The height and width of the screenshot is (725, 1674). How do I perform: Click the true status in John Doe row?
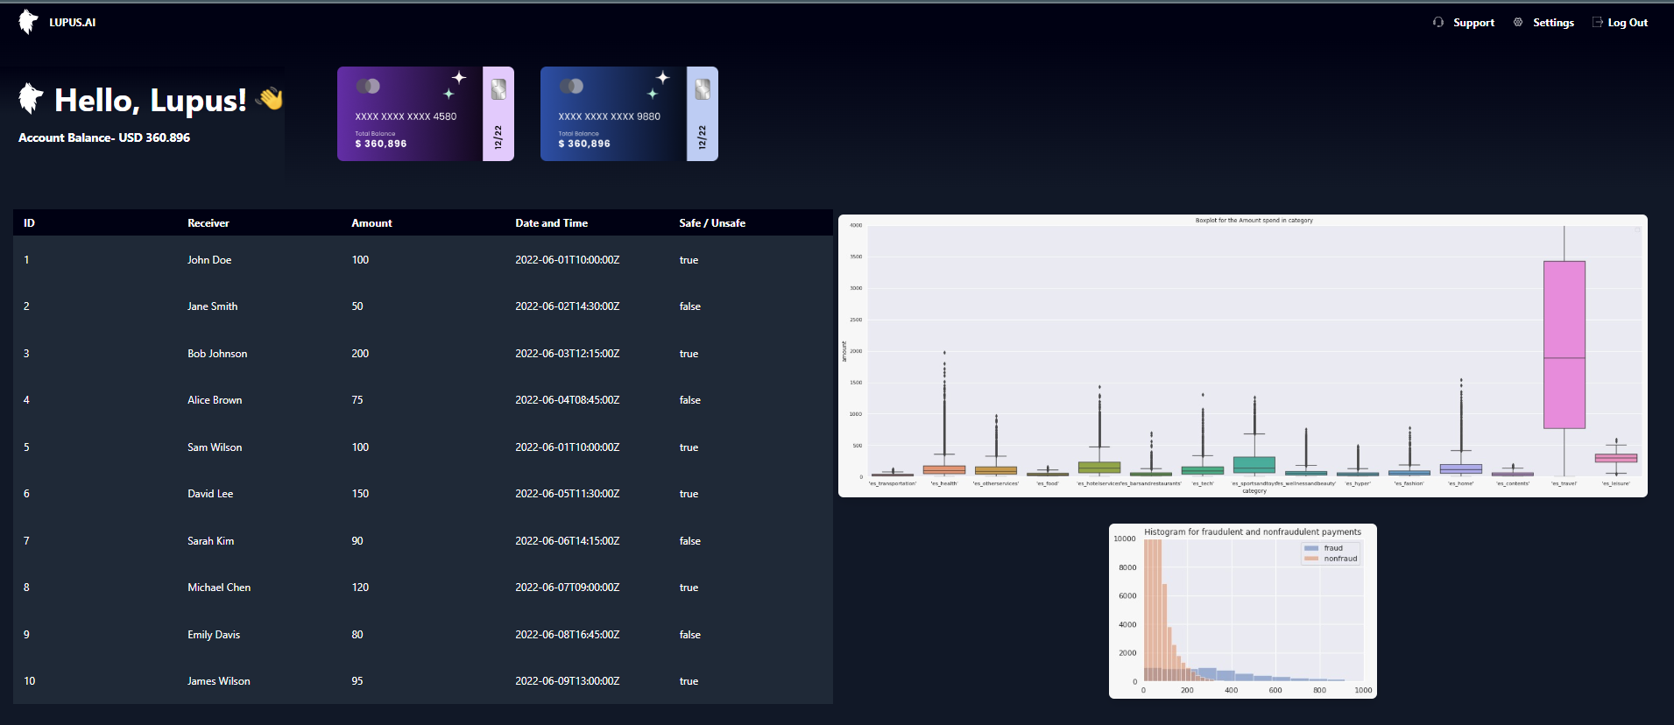click(x=689, y=260)
